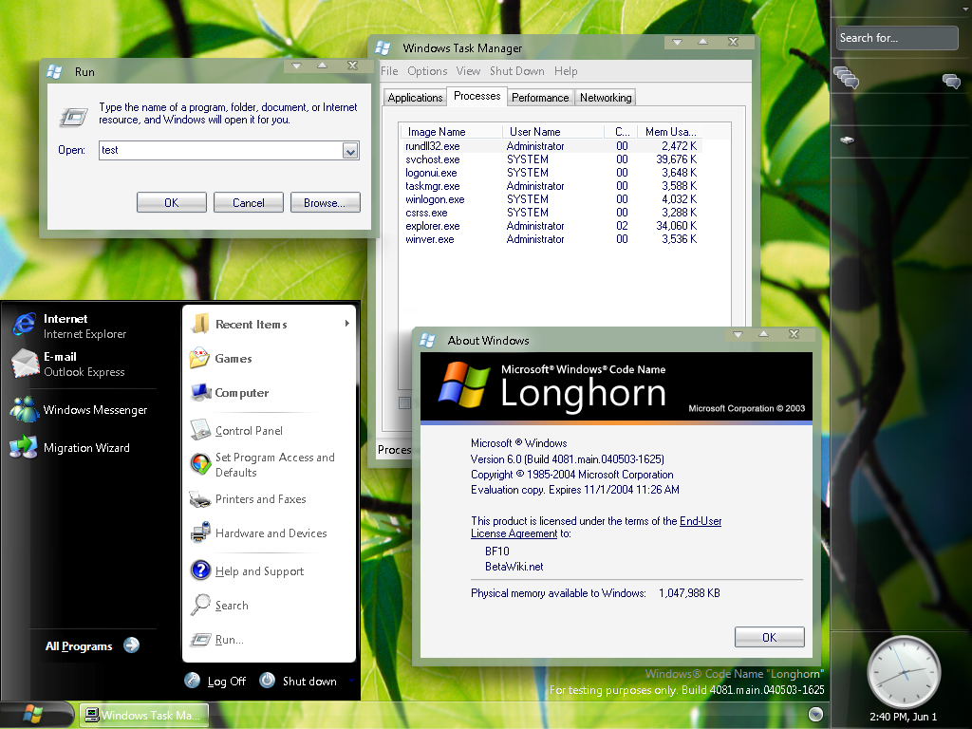Click Browse... in the Run dialog
Viewport: 972px width, 729px height.
pos(325,202)
